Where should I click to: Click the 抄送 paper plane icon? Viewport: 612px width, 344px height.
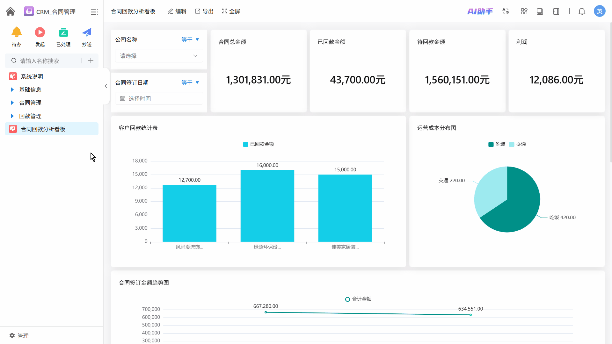(87, 32)
